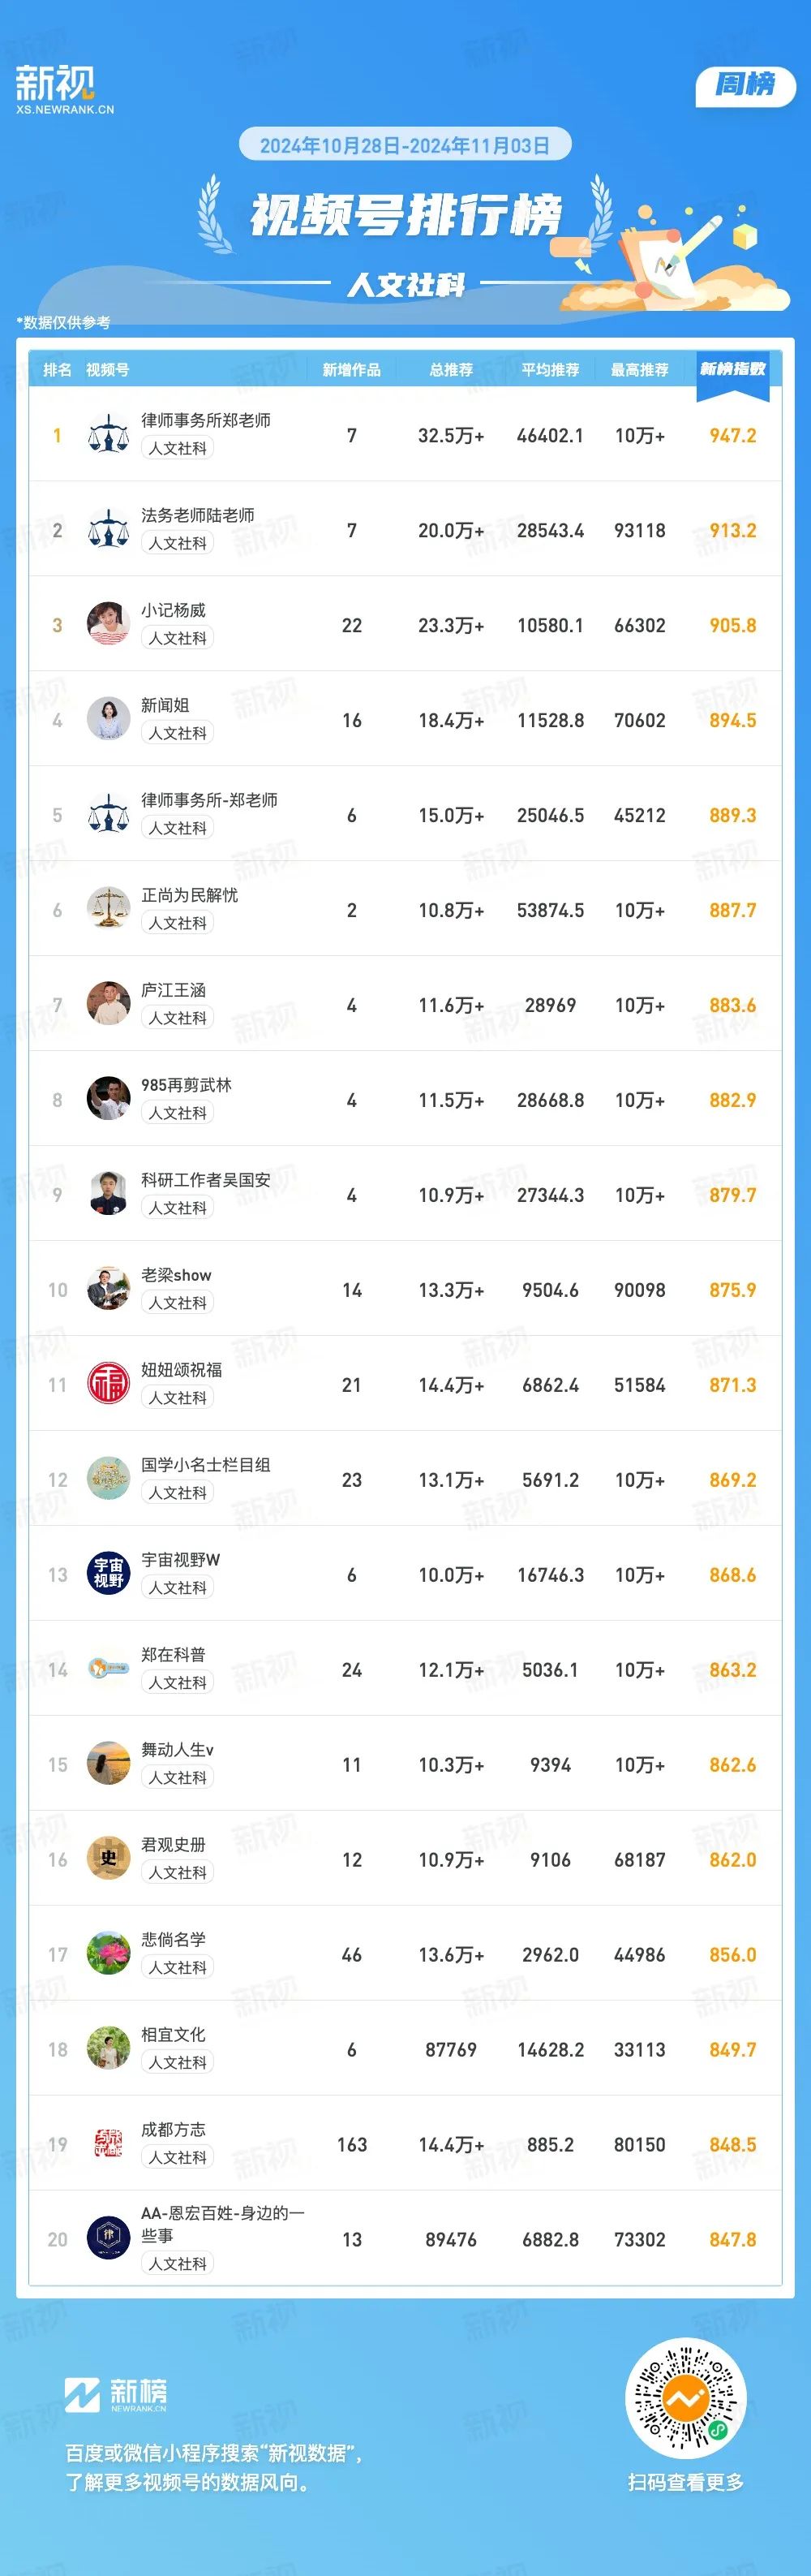This screenshot has height=2576, width=811.
Task: Click the 人文社科 tag under 庐江王涵
Action: pos(178,1018)
